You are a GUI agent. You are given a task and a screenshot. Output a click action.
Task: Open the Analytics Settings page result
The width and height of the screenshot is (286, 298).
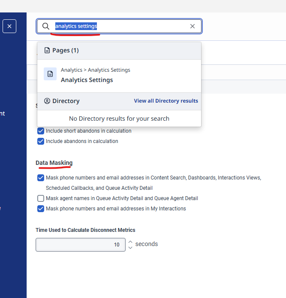point(87,80)
